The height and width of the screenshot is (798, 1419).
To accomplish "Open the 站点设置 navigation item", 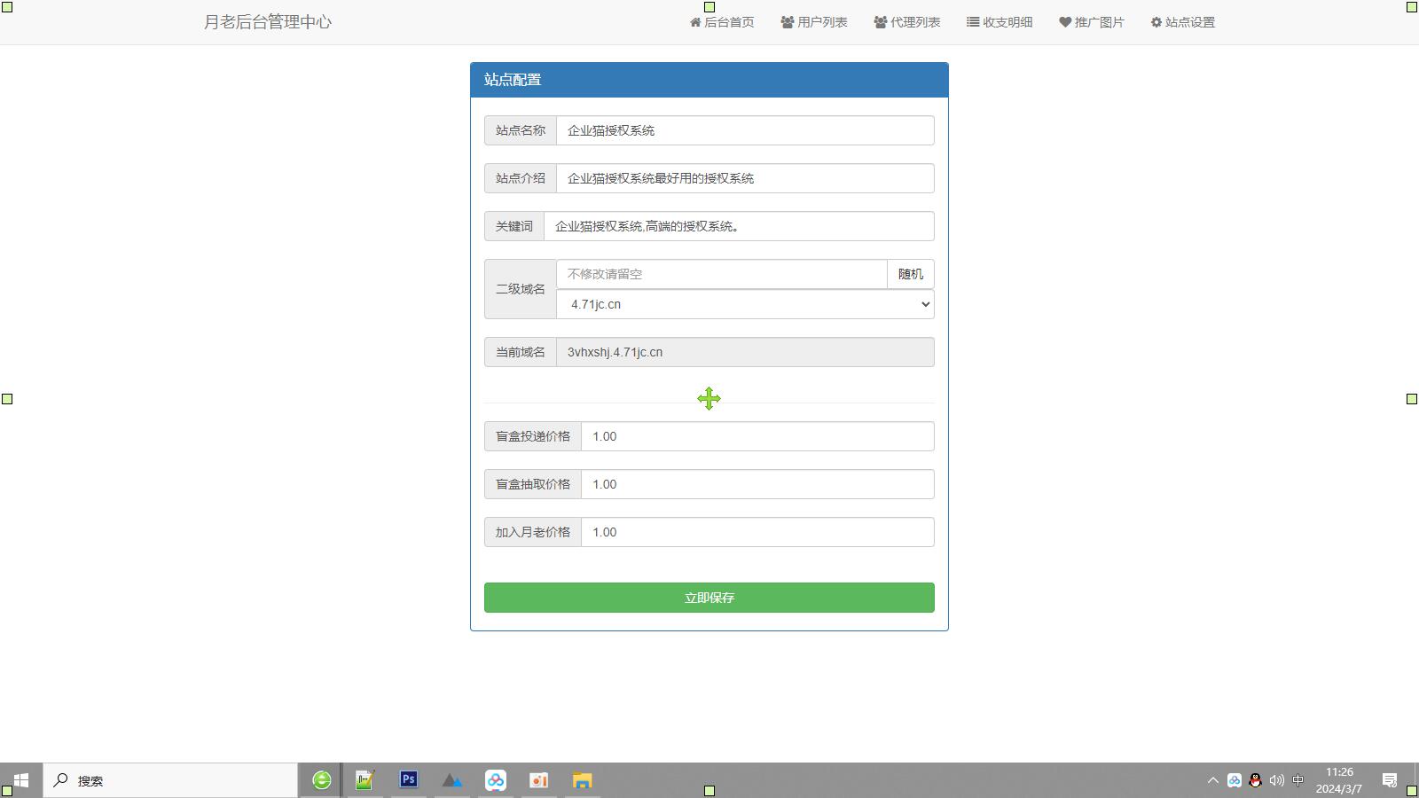I will (x=1183, y=22).
